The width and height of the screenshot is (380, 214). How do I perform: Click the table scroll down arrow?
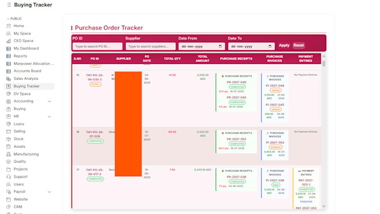tap(324, 207)
